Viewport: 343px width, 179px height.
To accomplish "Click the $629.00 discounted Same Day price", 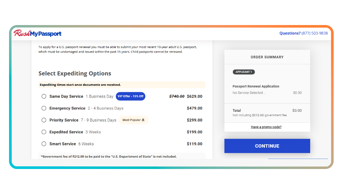I will [195, 97].
